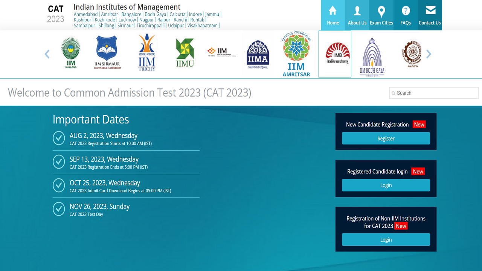Click the left carousel arrow
The image size is (482, 271).
(47, 54)
